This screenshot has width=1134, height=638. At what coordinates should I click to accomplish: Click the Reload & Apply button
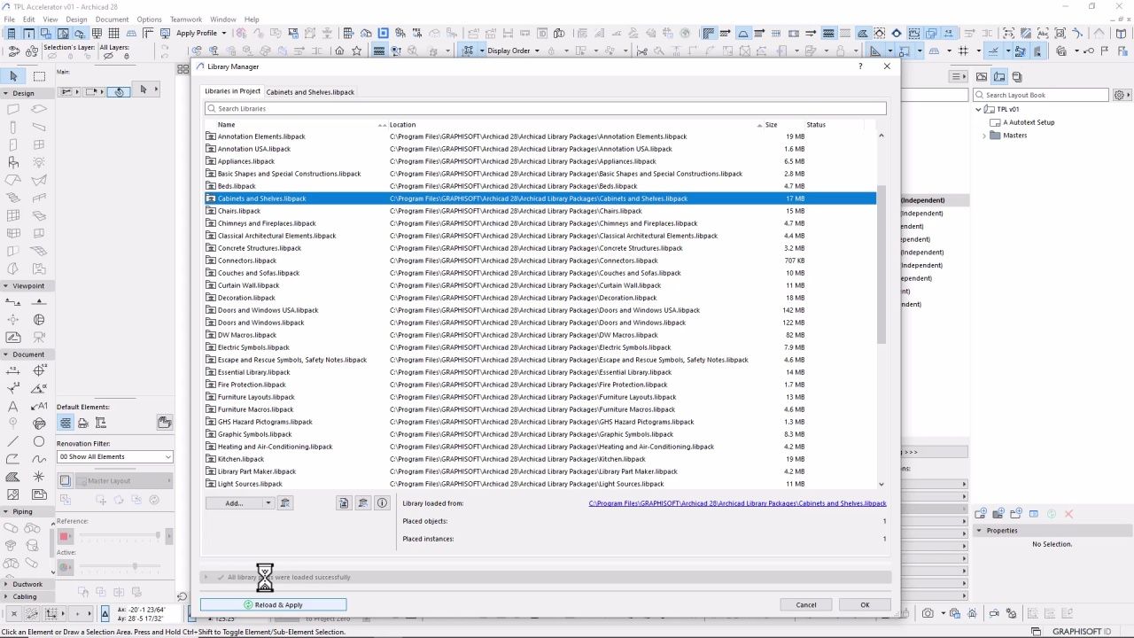tap(273, 605)
